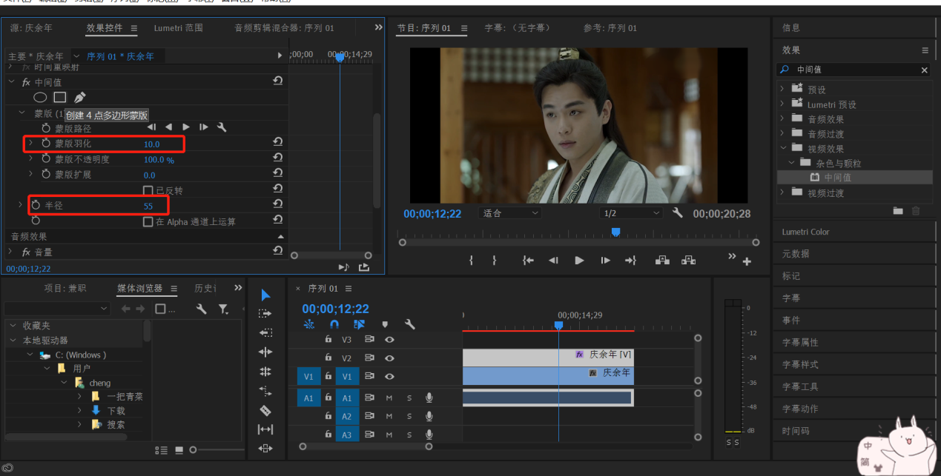941x476 pixels.
Task: Open the 适合 zoom level dropdown
Action: pyautogui.click(x=511, y=213)
